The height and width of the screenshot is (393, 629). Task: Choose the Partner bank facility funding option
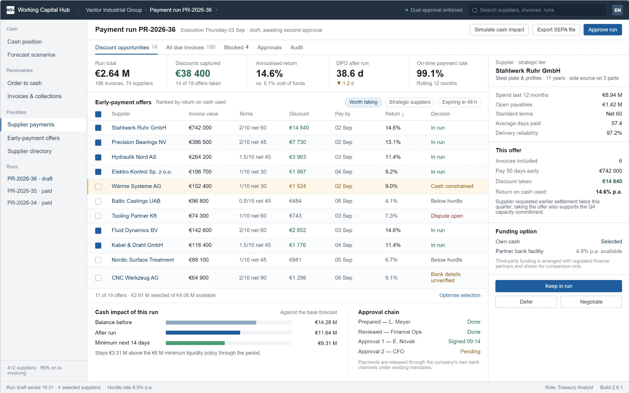coord(559,252)
